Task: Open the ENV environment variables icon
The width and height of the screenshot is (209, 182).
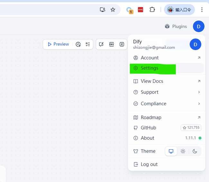Action: 112,44
